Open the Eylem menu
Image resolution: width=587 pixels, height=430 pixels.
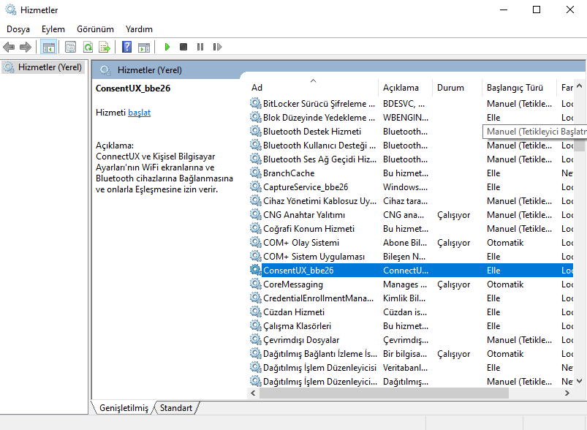click(x=53, y=29)
